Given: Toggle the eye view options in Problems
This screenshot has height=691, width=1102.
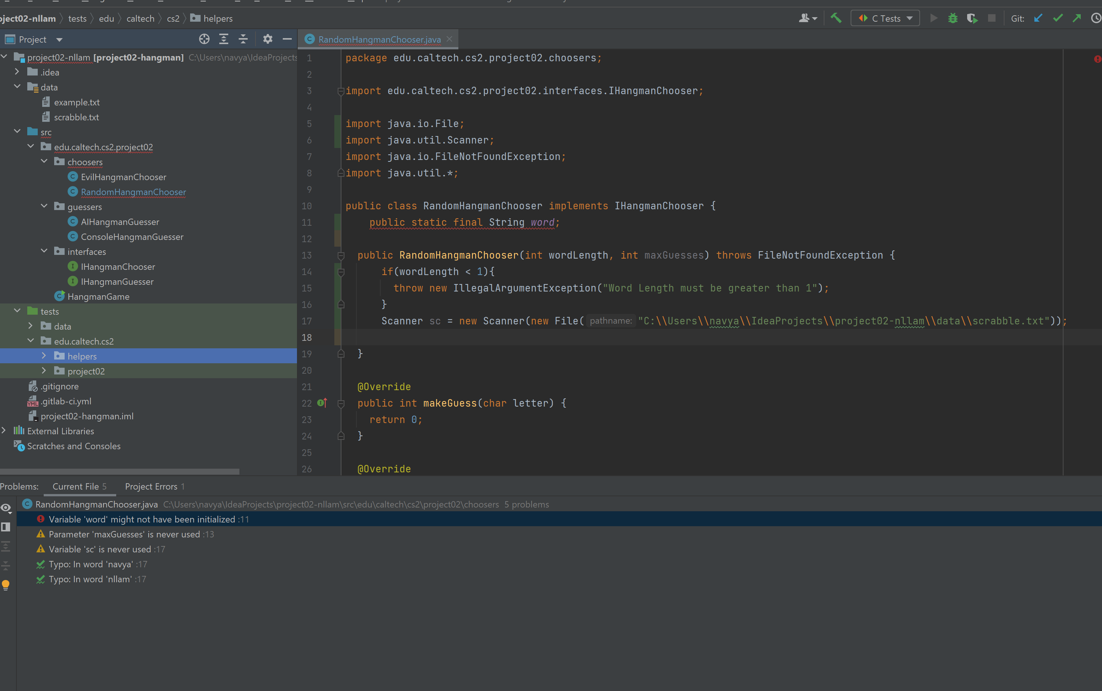Looking at the screenshot, I should coord(6,508).
